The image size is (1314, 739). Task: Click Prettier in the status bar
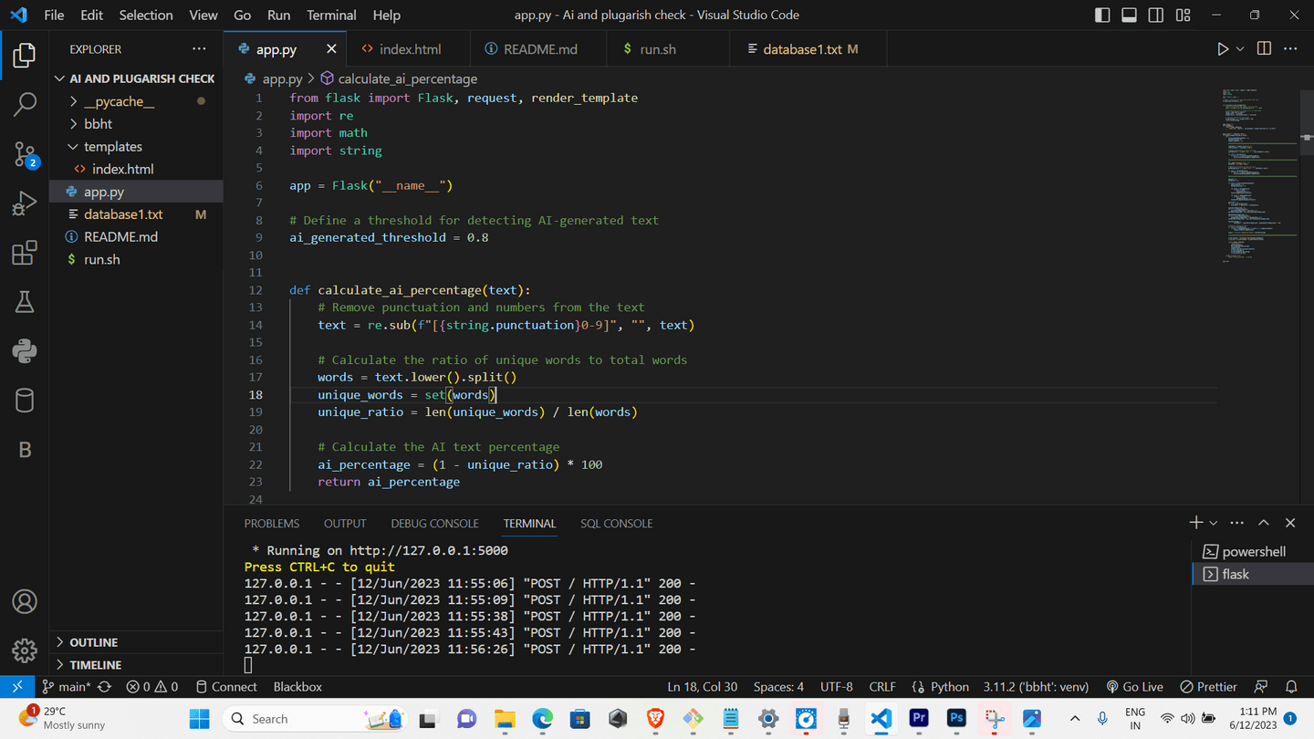click(x=1208, y=687)
